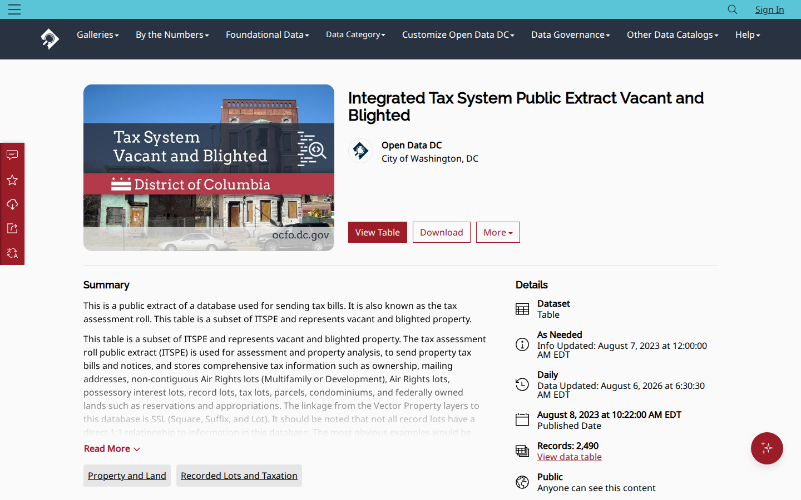801x500 pixels.
Task: Expand Other Data Catalogs menu
Action: tap(673, 34)
